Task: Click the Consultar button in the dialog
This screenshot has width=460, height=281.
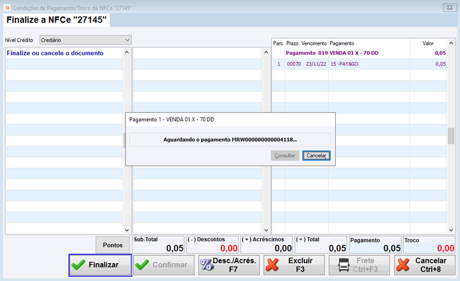Action: (285, 155)
